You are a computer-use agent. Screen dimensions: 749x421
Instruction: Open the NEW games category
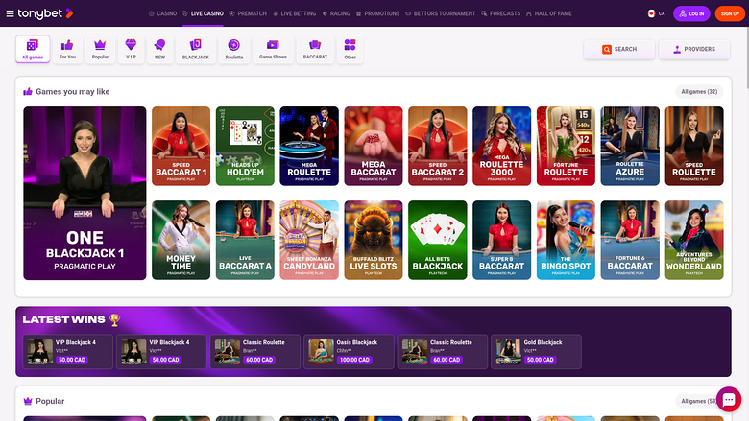(159, 49)
